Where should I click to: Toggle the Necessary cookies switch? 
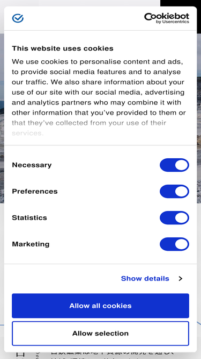[174, 165]
